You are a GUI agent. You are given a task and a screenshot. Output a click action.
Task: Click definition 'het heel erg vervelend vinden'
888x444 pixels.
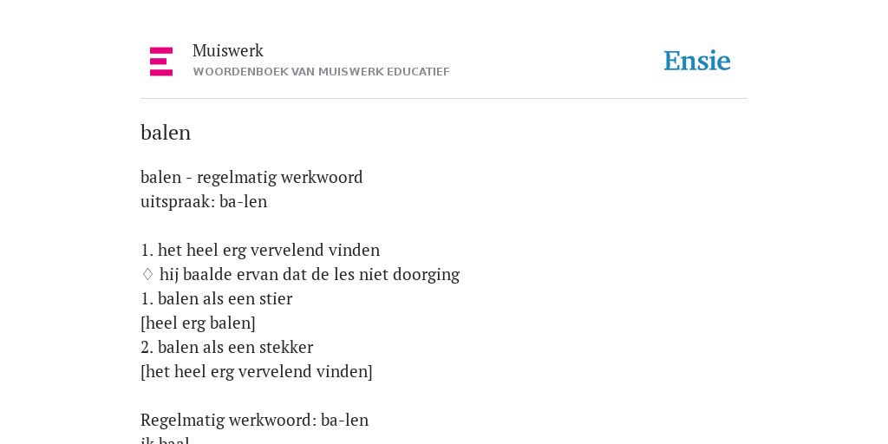pos(269,251)
